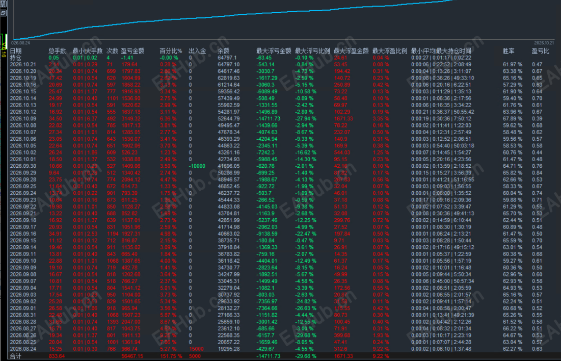The height and width of the screenshot is (361, 561).
Task: Click balance value 50286.99
Action: coord(229,173)
